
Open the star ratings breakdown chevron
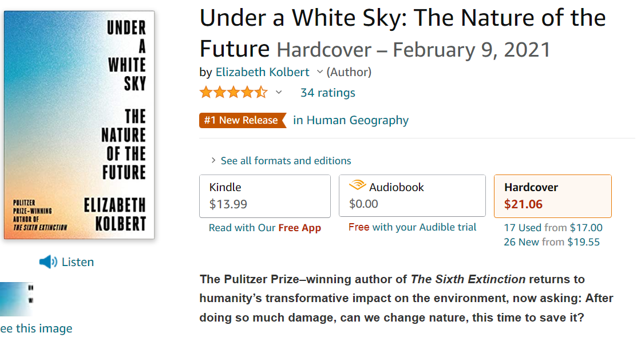coord(279,92)
